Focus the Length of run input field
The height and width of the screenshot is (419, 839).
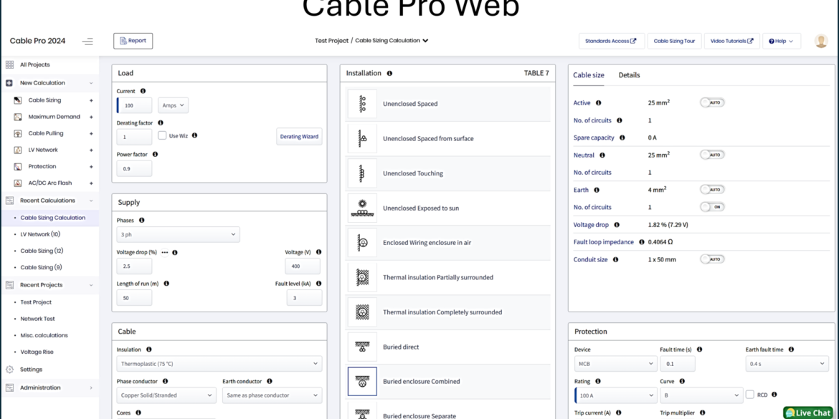(134, 298)
